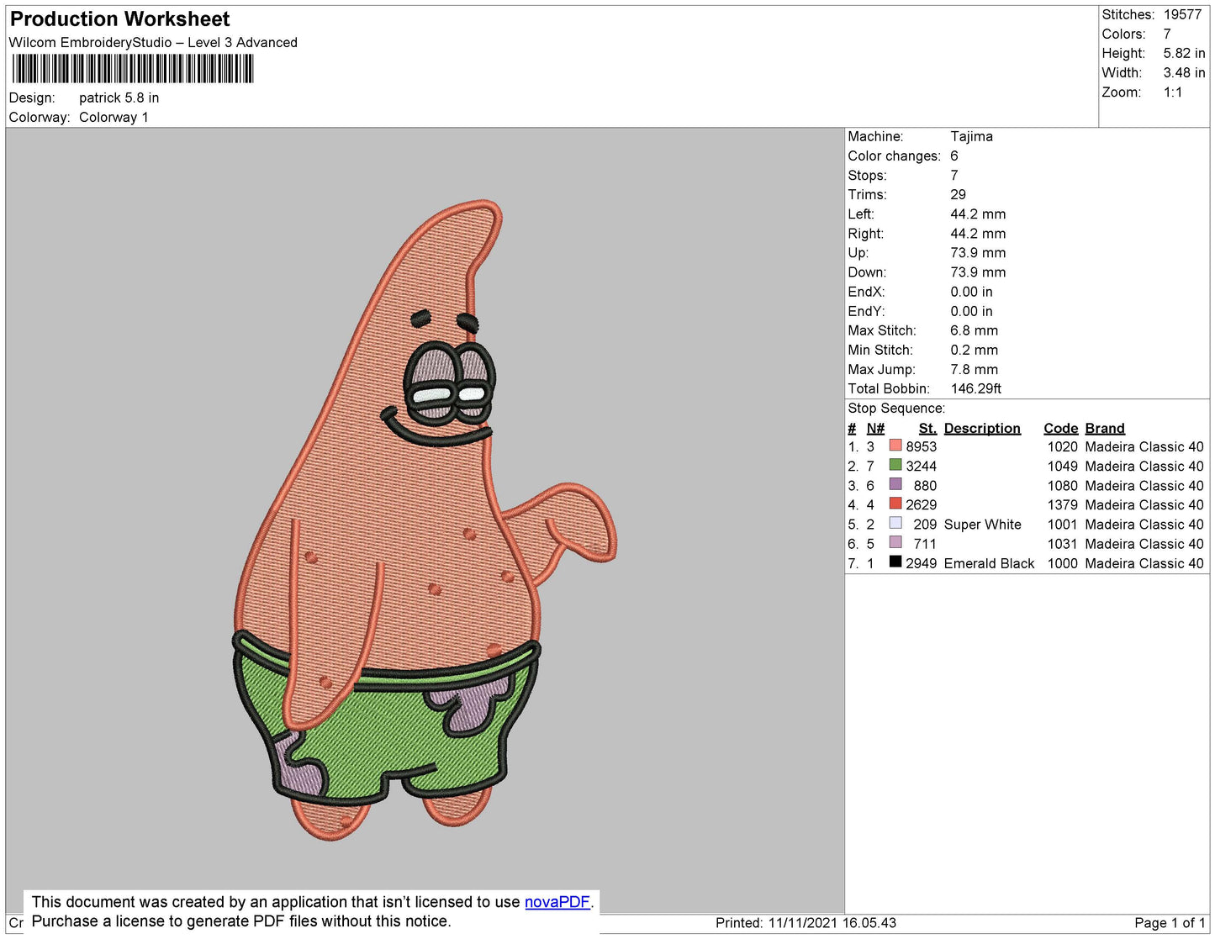Select the green thread swatch, code 1049
The width and height of the screenshot is (1215, 939).
[895, 465]
